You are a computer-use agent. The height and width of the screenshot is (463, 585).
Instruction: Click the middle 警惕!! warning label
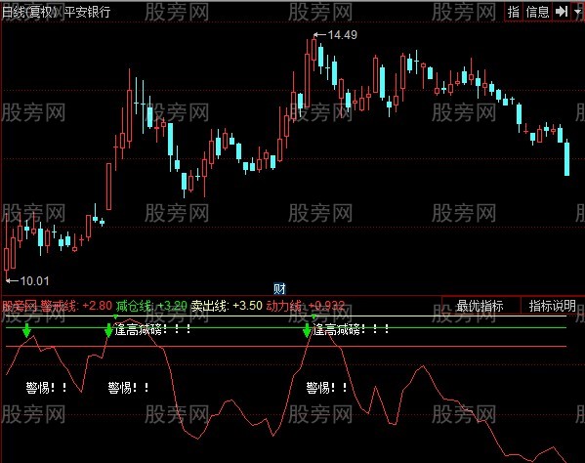pos(128,388)
